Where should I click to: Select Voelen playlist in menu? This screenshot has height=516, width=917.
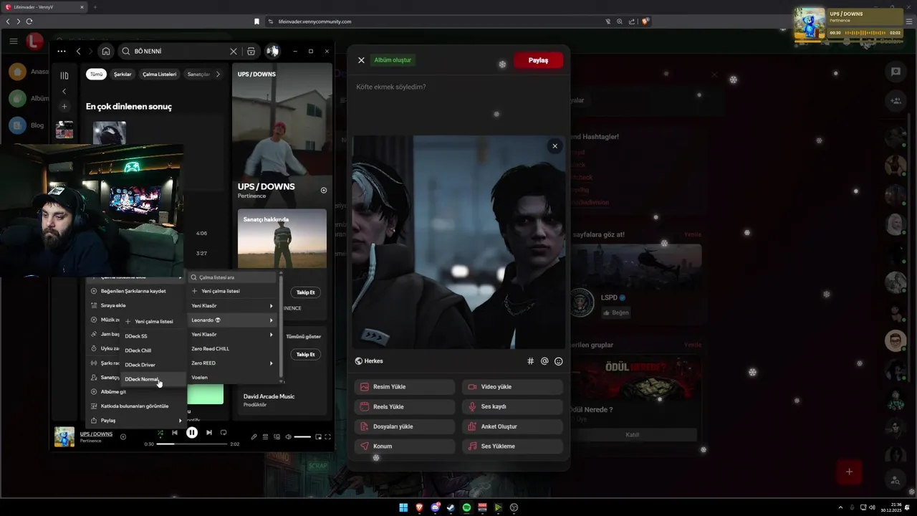pyautogui.click(x=232, y=378)
